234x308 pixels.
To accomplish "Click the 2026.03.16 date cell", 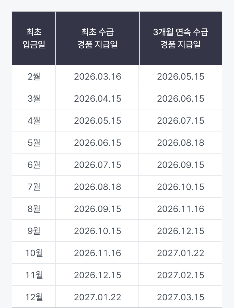I will [97, 76].
